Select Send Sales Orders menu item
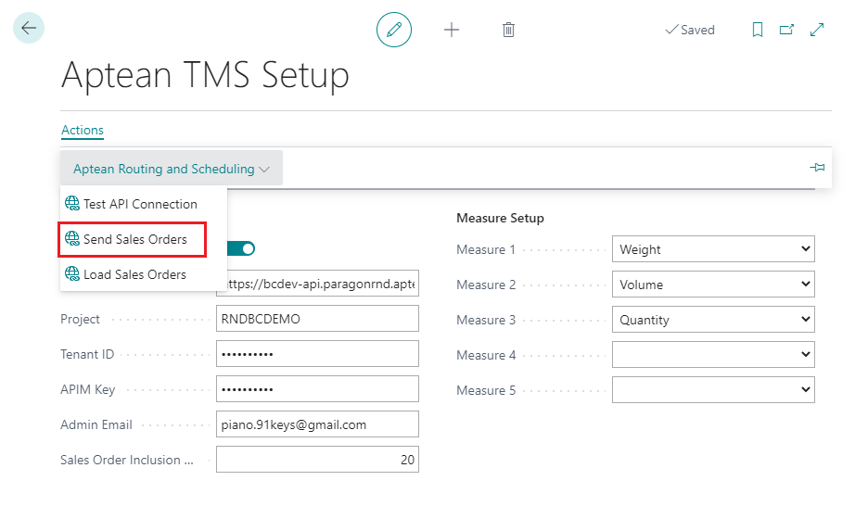 [x=134, y=239]
